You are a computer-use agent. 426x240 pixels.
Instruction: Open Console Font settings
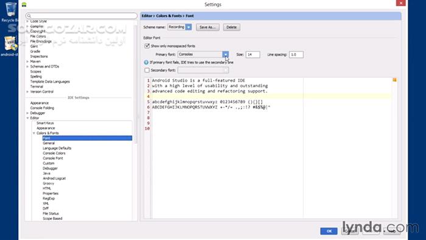(x=53, y=158)
